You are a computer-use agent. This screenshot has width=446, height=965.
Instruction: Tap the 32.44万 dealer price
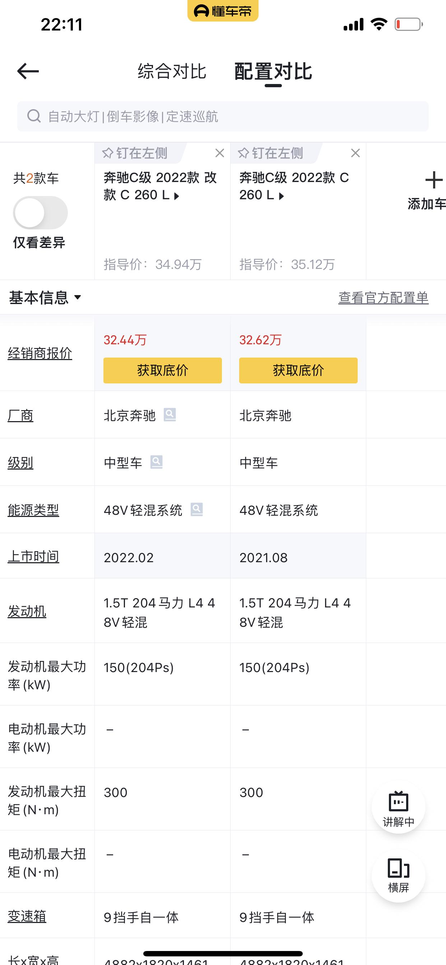[x=125, y=340]
